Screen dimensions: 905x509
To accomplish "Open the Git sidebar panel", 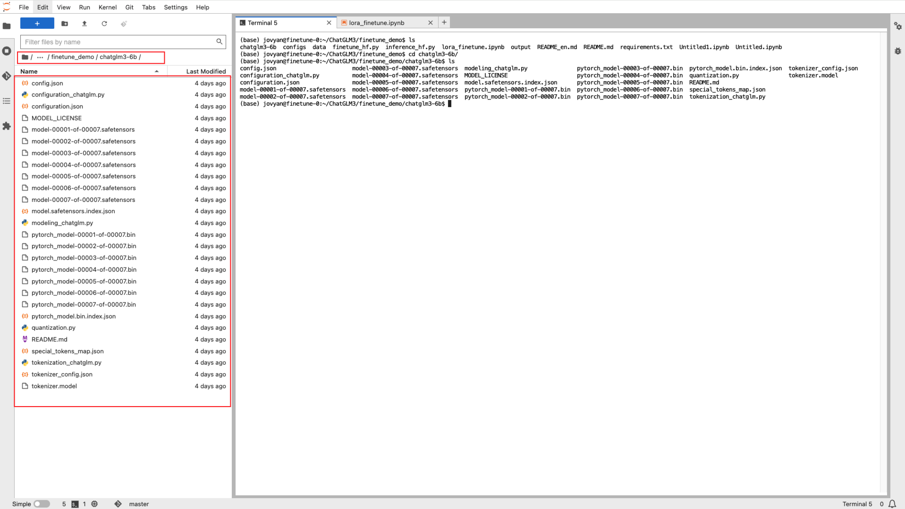I will pos(7,76).
